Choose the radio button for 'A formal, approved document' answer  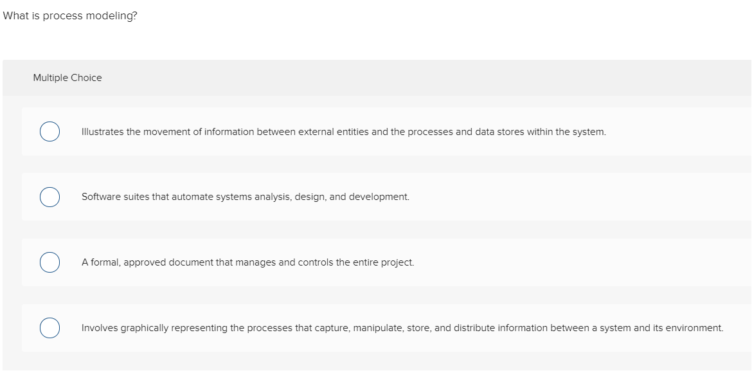point(49,262)
